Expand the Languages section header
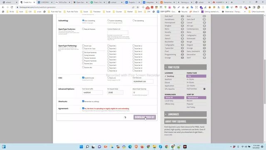266x150 pixels. (x=185, y=114)
